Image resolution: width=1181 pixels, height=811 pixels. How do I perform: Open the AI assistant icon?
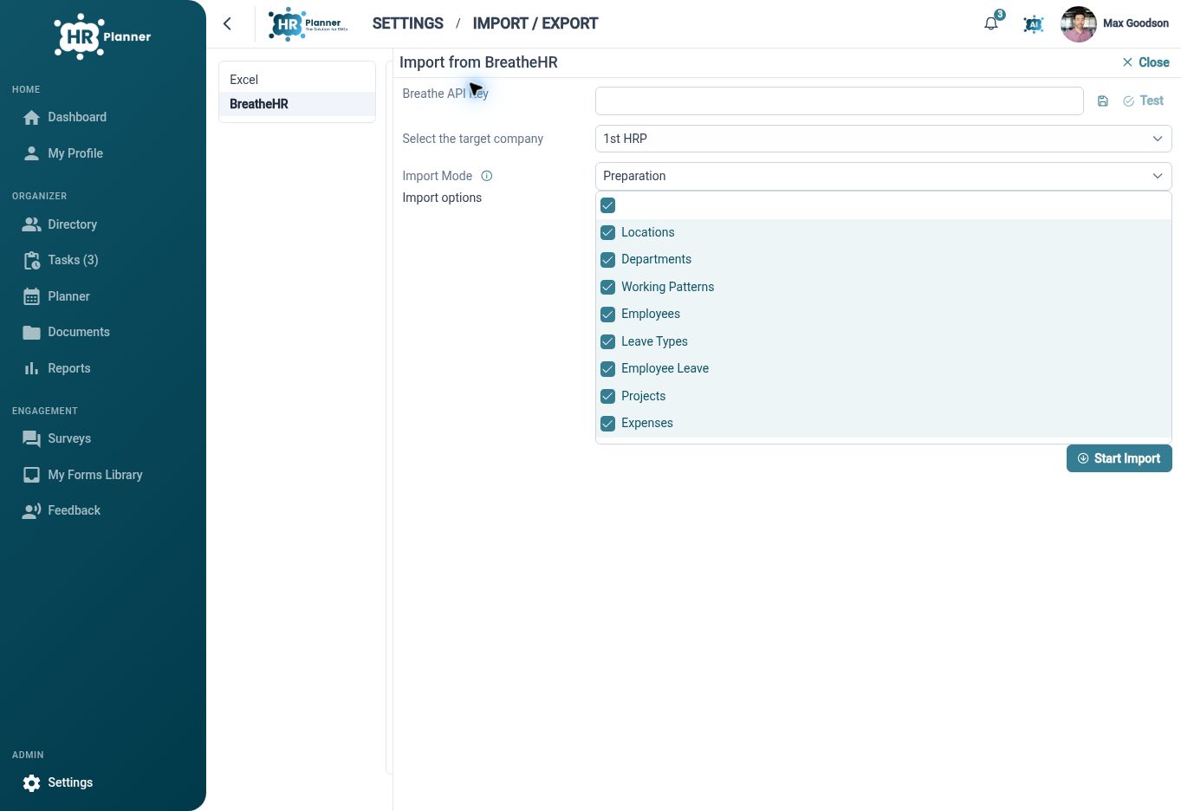[1033, 24]
